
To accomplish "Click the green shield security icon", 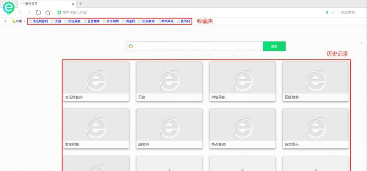I will click(x=59, y=13).
